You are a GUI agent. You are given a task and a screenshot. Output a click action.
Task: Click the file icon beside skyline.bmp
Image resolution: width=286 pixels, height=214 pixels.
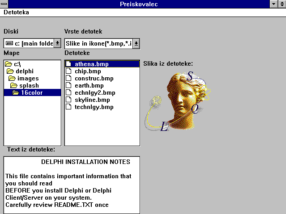coord(68,100)
